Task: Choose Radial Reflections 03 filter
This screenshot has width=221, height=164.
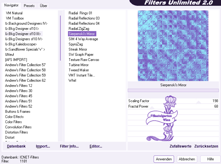Action: coord(84,18)
